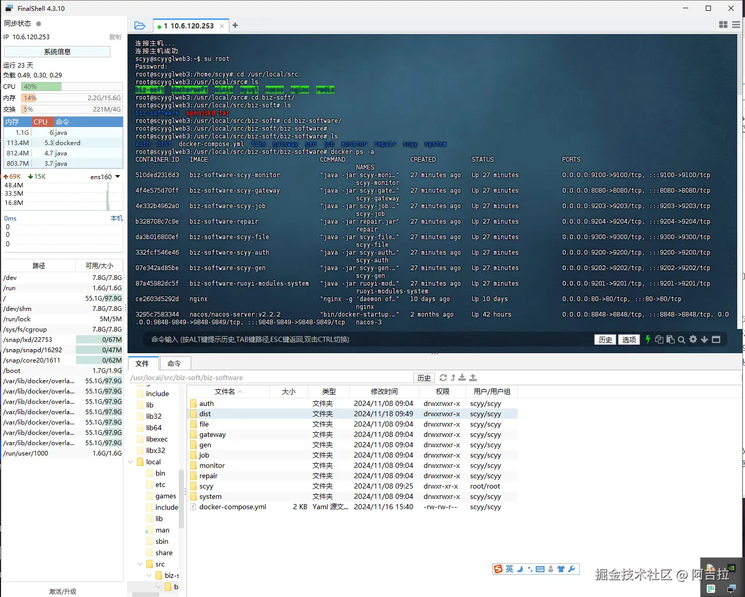The width and height of the screenshot is (745, 597).
Task: Open terminal settings gear icon
Action: coord(693,339)
